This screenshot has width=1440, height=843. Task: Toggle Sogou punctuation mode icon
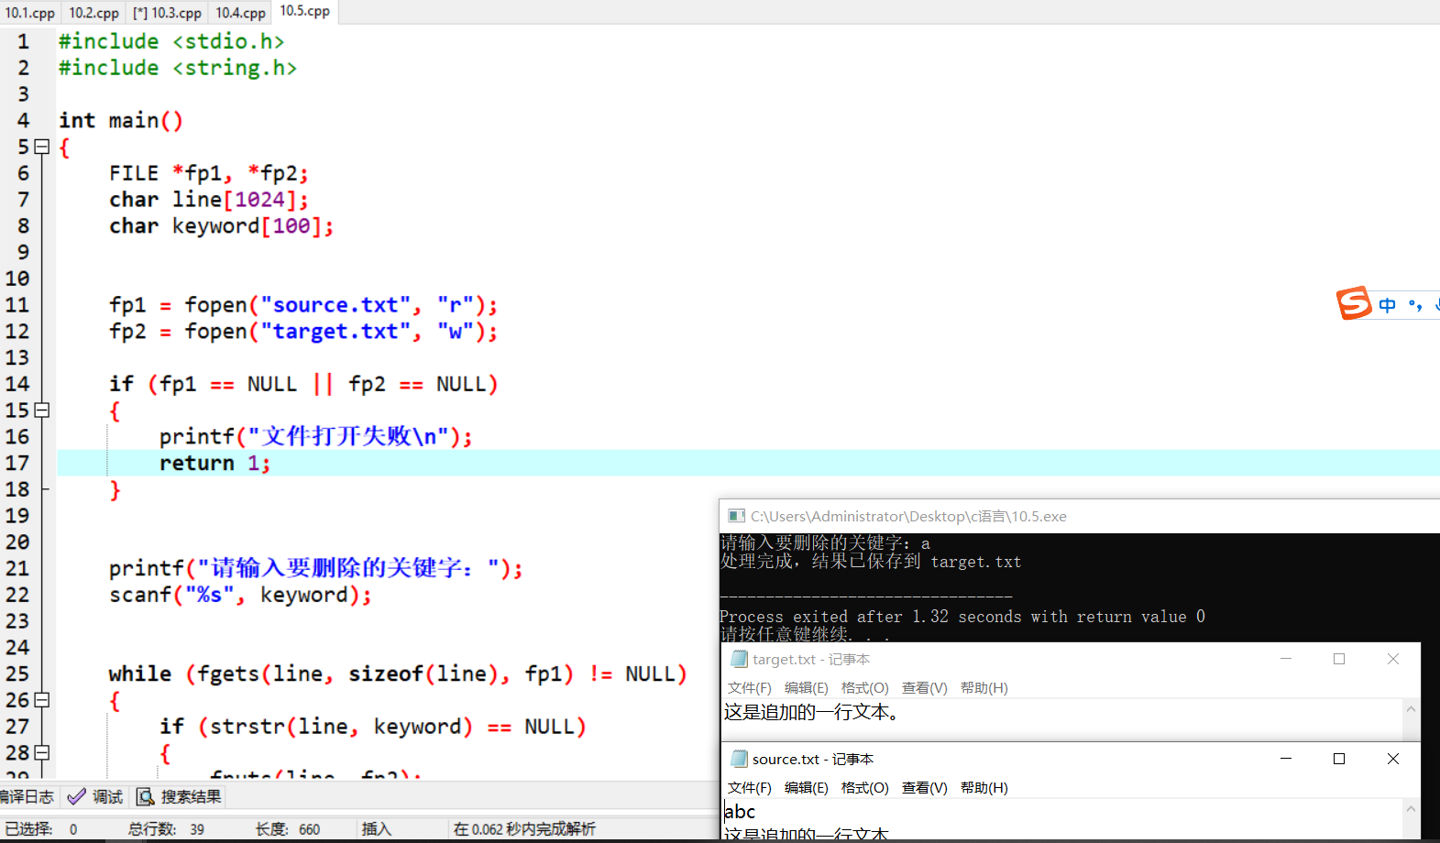(x=1415, y=305)
